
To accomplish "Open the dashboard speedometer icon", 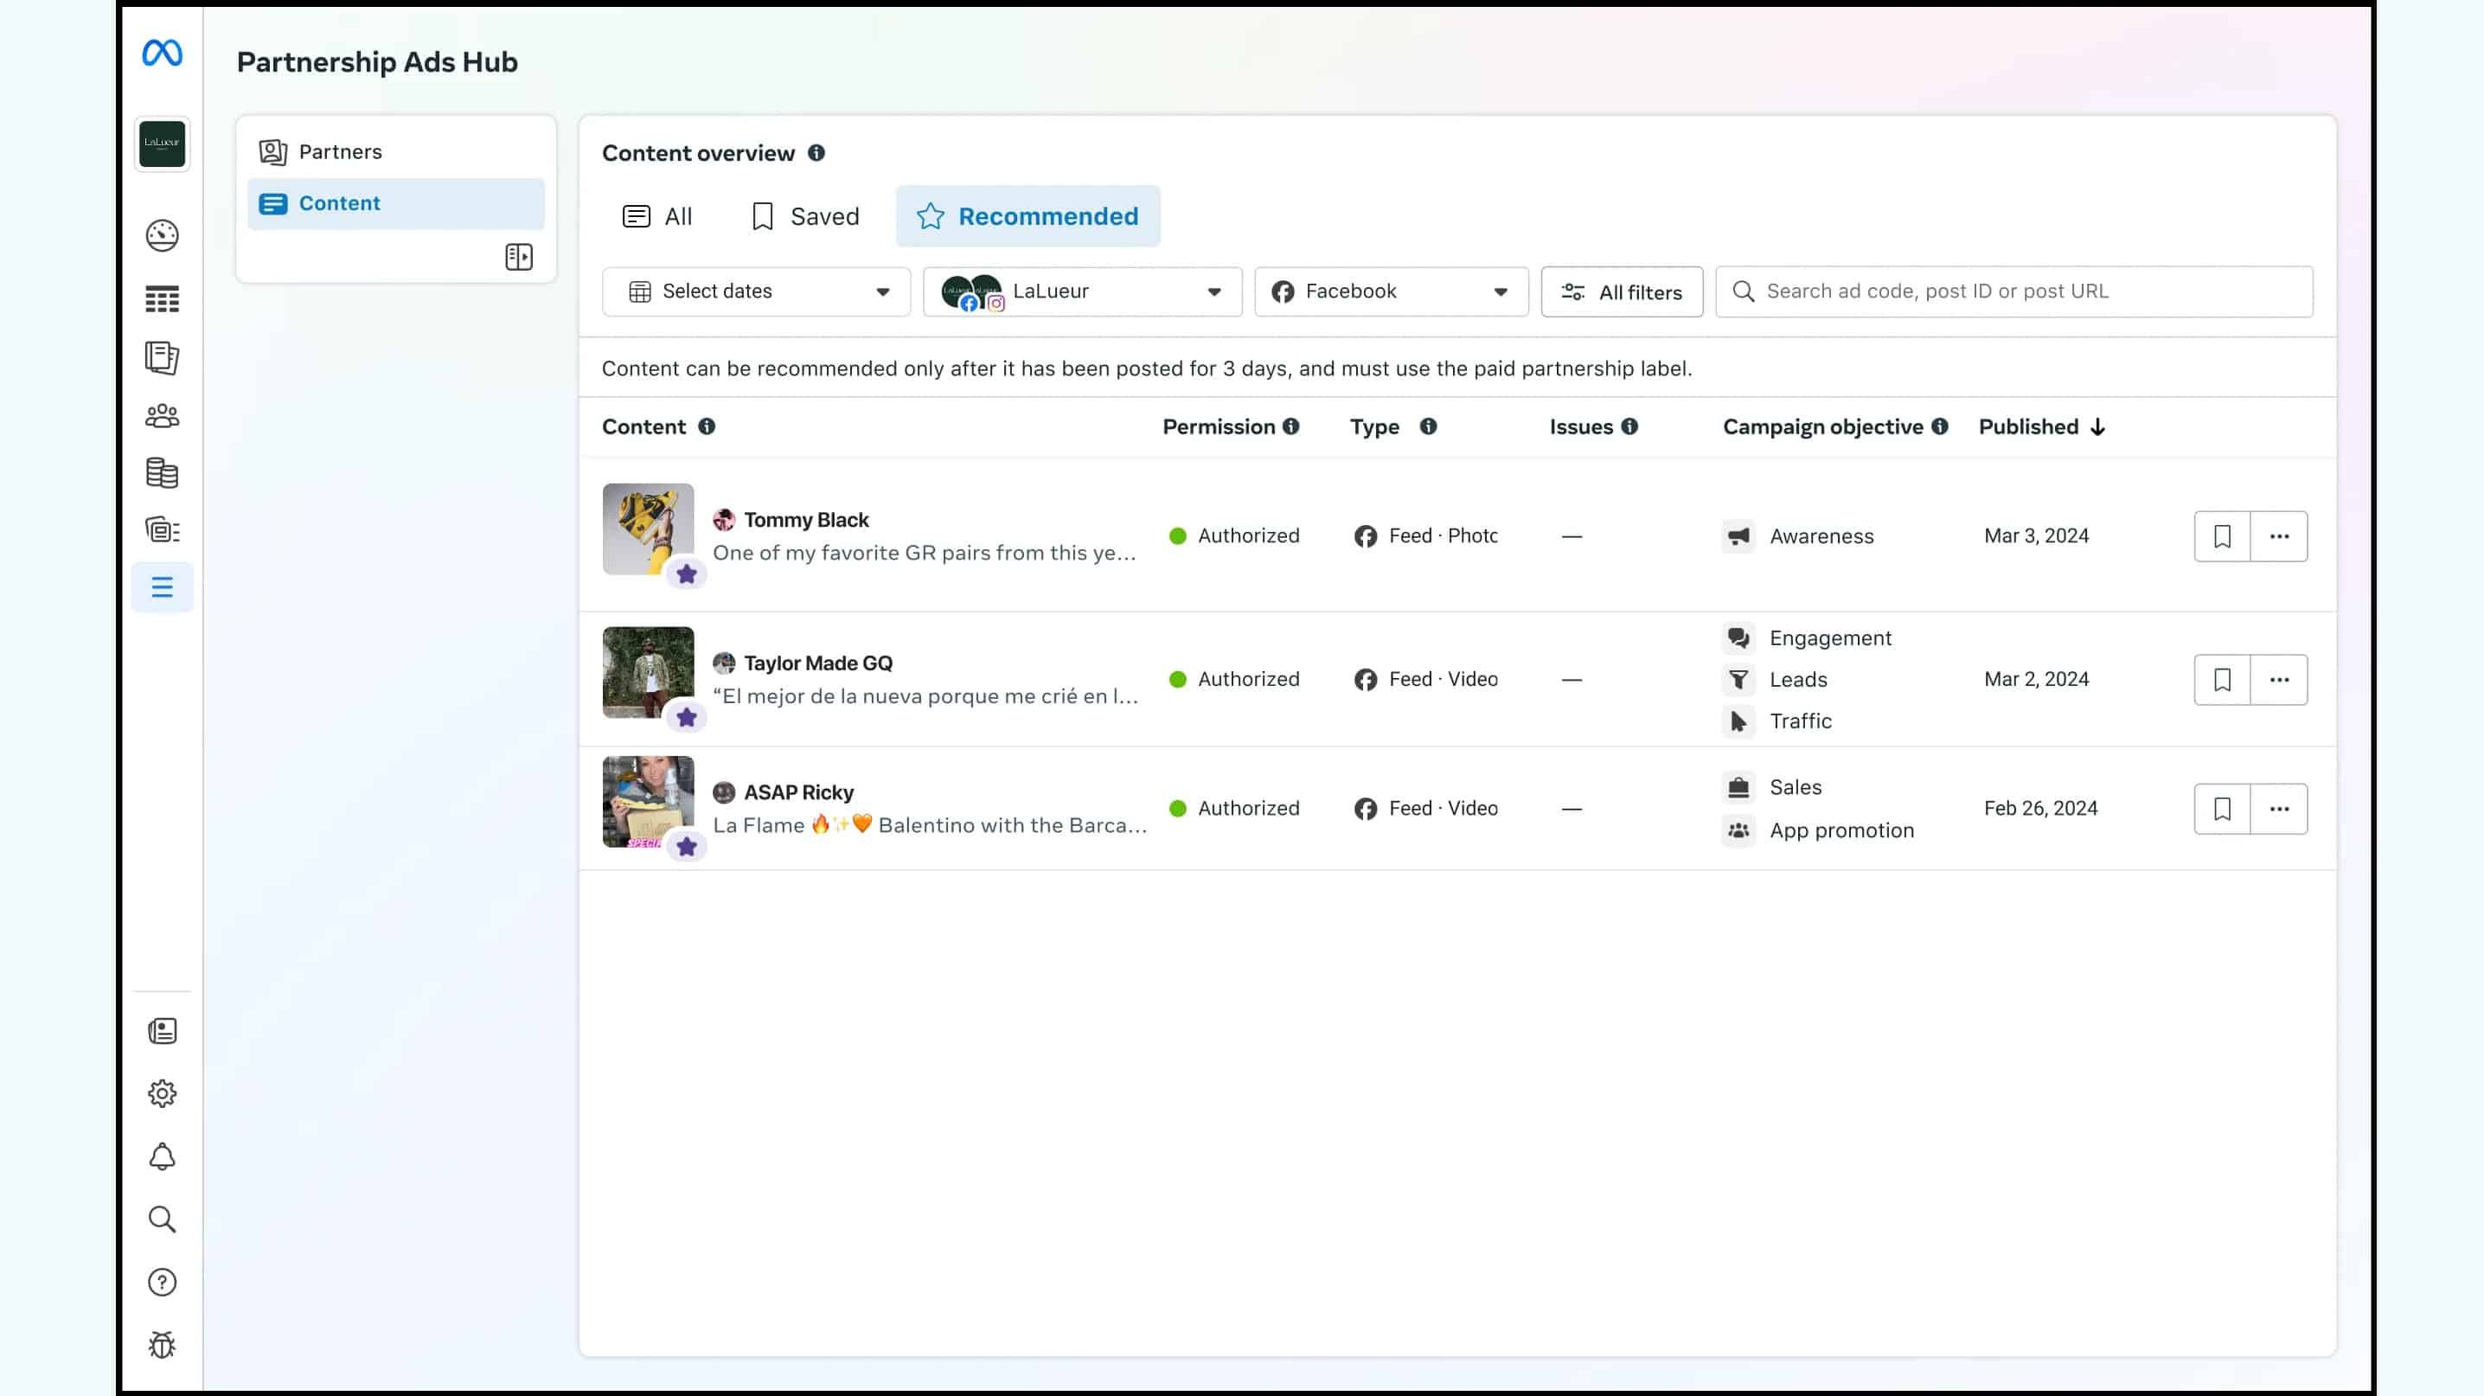I will pyautogui.click(x=162, y=235).
